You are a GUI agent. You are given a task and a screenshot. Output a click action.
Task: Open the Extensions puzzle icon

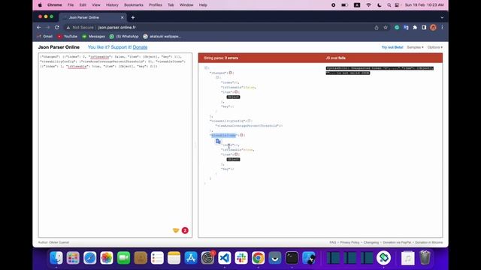coord(415,28)
